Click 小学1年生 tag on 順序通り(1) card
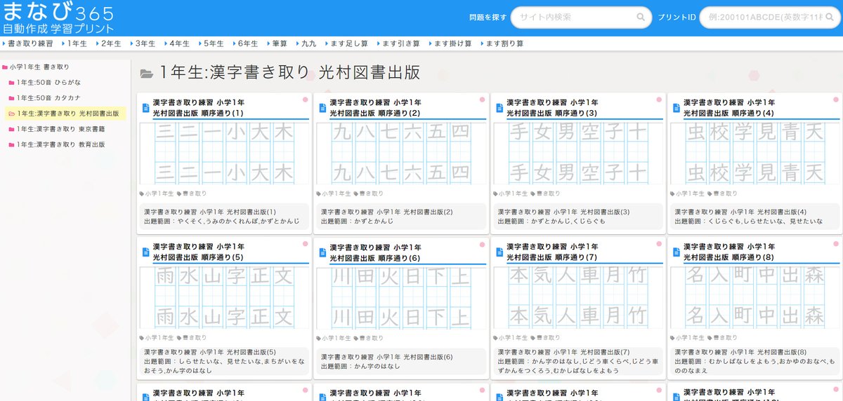Viewport: 843px width, 401px height. (x=156, y=193)
